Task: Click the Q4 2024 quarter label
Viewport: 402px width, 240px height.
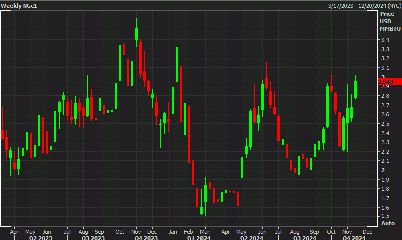Action: (x=354, y=238)
